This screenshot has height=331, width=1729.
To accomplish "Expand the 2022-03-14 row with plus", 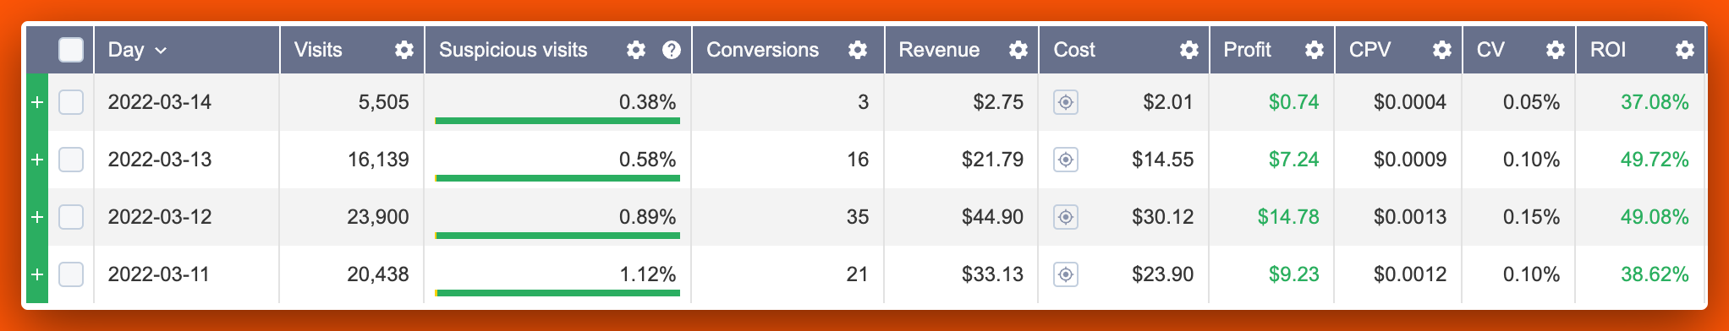I will [37, 102].
